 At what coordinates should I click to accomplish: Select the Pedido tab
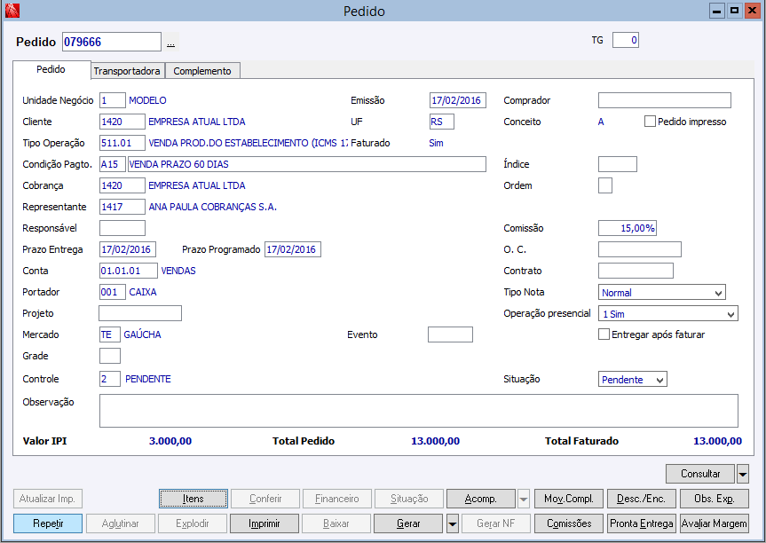(x=51, y=69)
